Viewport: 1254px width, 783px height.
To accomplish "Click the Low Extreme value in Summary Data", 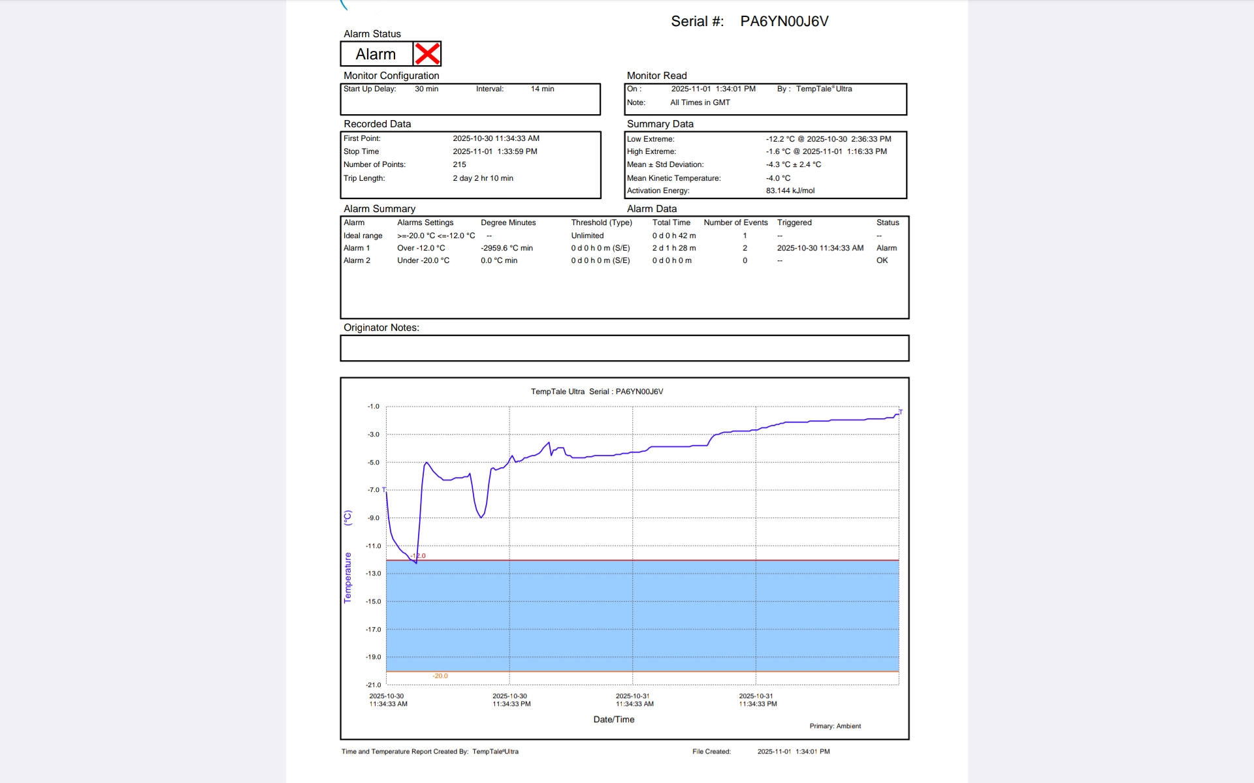I will point(828,139).
